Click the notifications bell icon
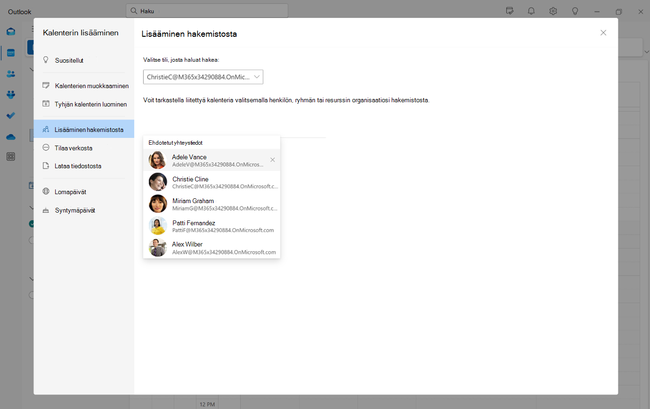 (x=531, y=11)
